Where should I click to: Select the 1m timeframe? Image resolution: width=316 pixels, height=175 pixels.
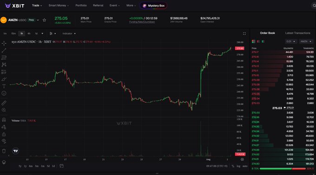tap(5, 33)
